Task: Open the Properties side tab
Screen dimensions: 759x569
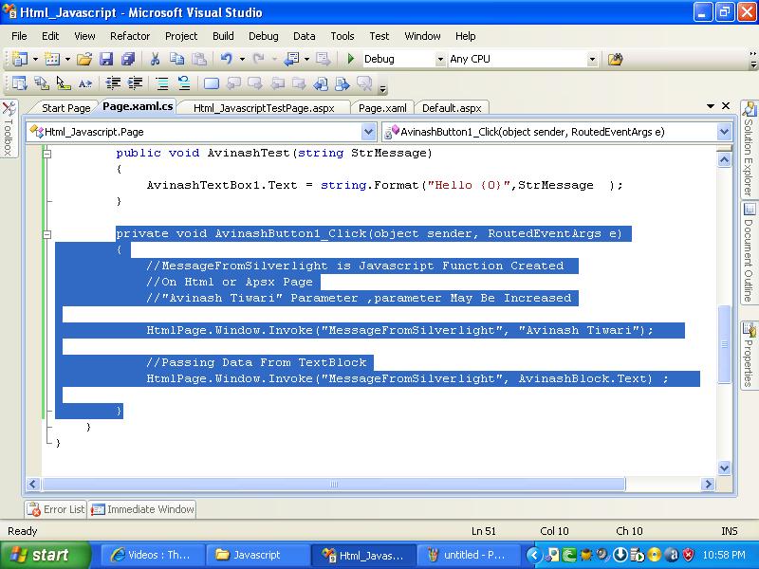Action: coord(749,354)
